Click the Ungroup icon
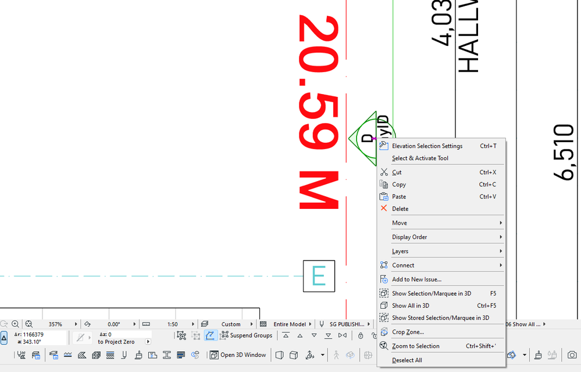581x372 pixels. pos(196,336)
